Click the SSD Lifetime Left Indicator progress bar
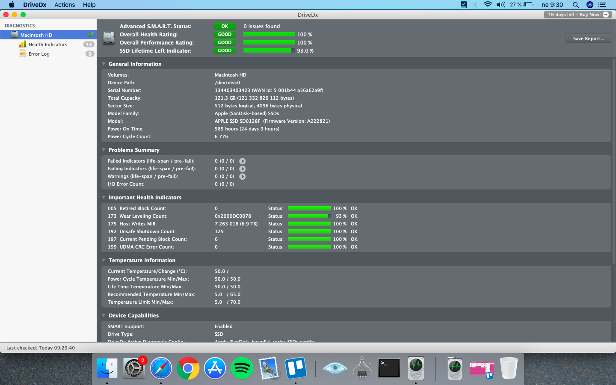 click(269, 50)
